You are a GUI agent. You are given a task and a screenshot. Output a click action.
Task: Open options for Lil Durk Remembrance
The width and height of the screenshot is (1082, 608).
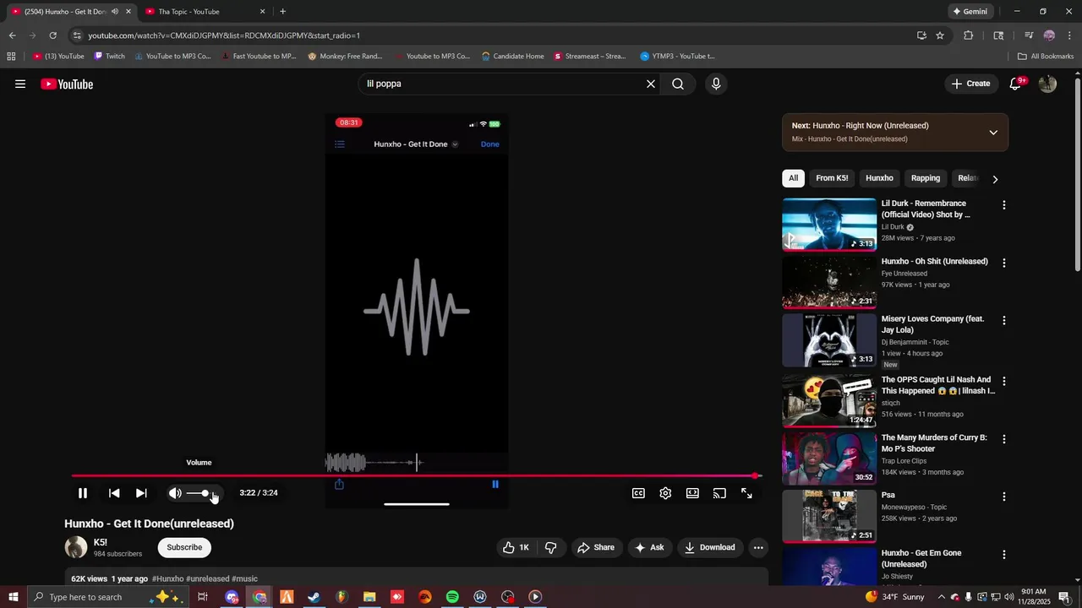[1004, 205]
